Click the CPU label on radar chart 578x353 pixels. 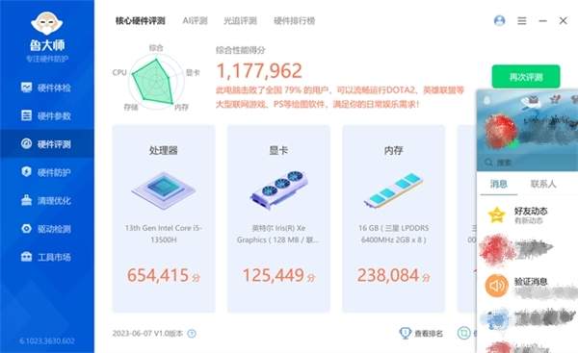[x=119, y=72]
